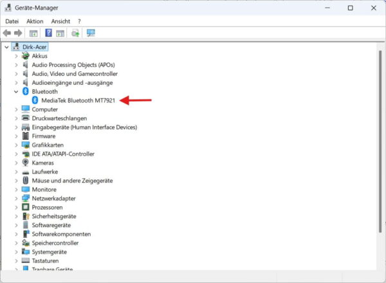Open the Ansicht menu
The width and height of the screenshot is (386, 283).
pos(60,21)
